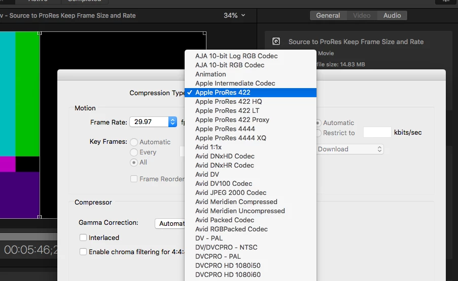Open the Gamma Correction dropdown
Screen dimensions: 458x281
pyautogui.click(x=170, y=224)
